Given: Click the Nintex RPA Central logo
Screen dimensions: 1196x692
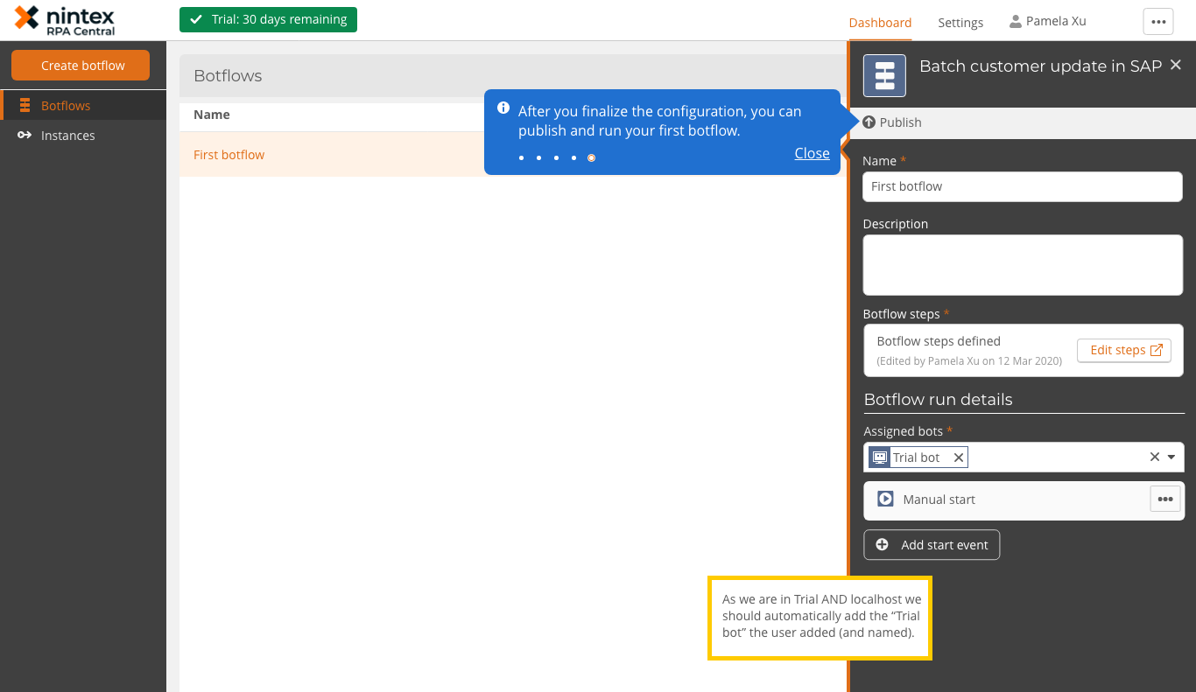Looking at the screenshot, I should (65, 19).
